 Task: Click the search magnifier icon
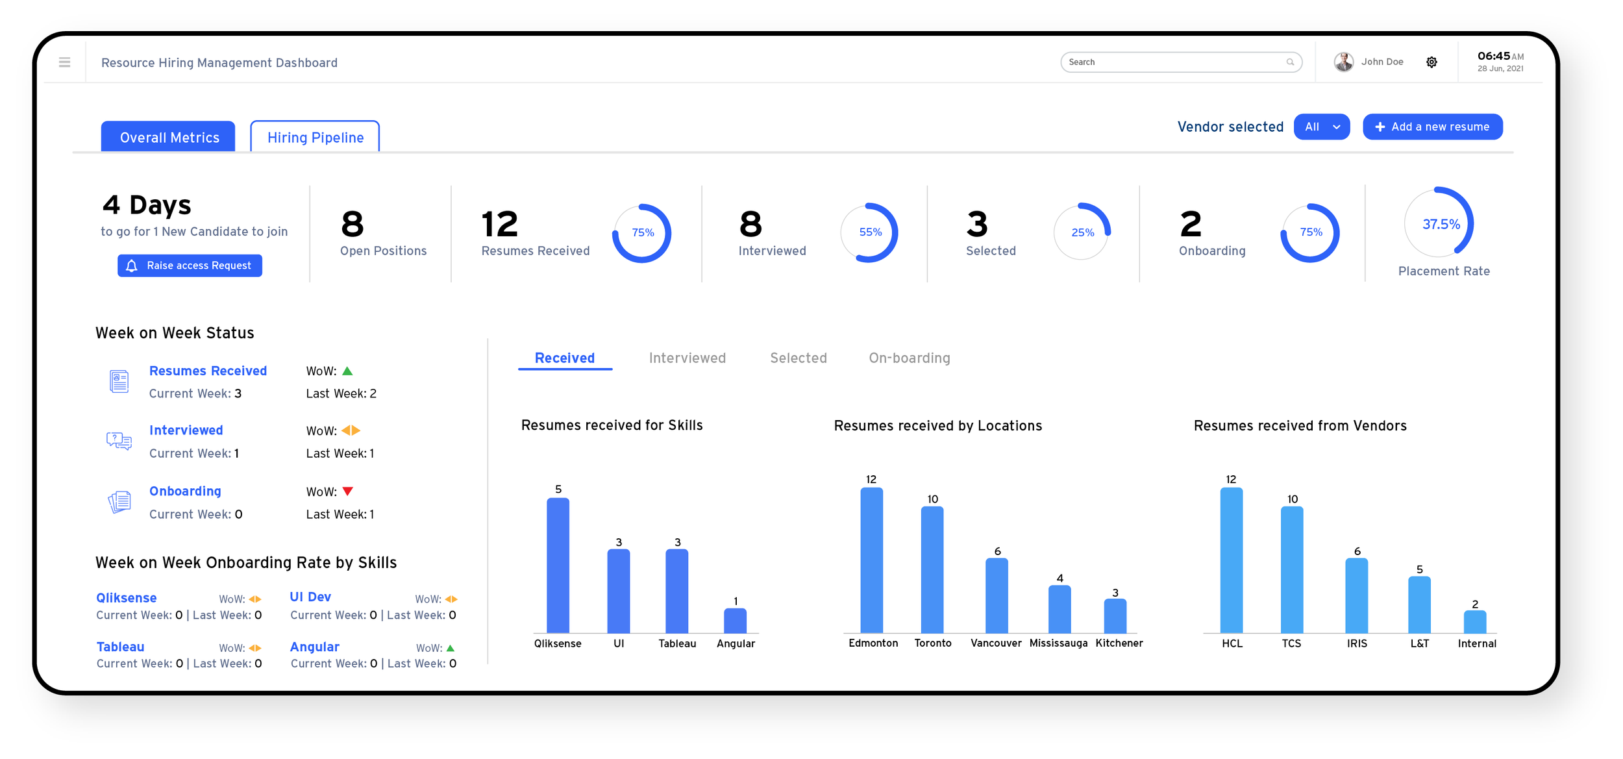(1290, 62)
